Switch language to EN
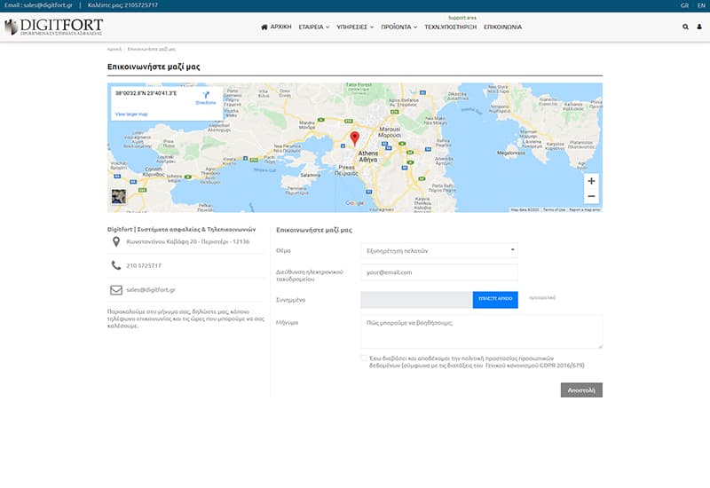Viewport: 710px width, 488px height. (701, 5)
